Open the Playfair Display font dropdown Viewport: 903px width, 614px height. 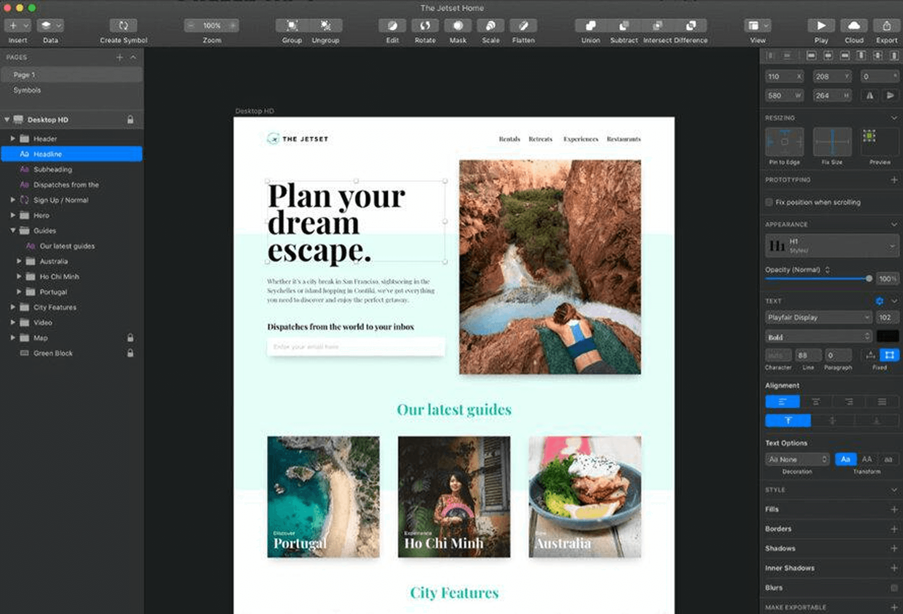817,317
